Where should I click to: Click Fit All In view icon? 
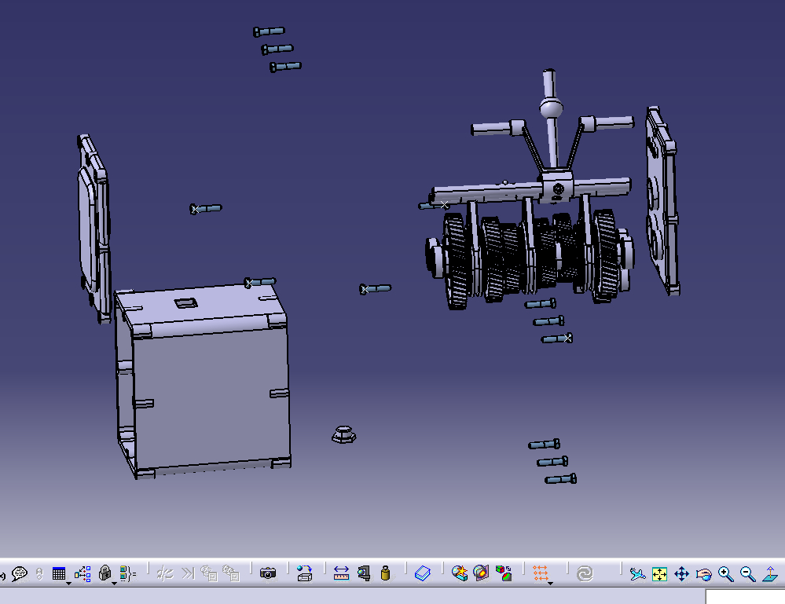pos(659,574)
